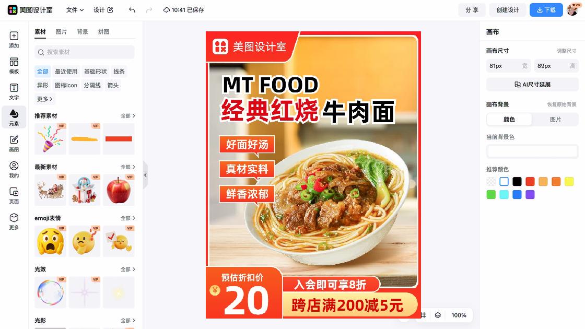Collapse the left materials panel arrow

146,175
